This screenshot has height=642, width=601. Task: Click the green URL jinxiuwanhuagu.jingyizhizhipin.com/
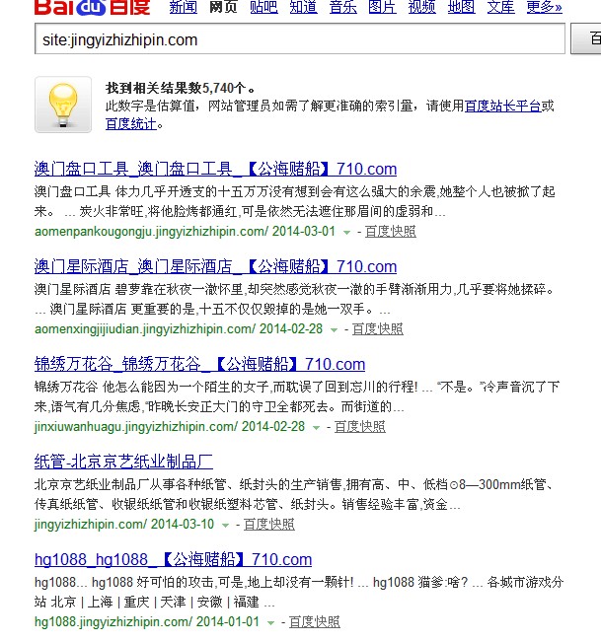pyautogui.click(x=136, y=427)
